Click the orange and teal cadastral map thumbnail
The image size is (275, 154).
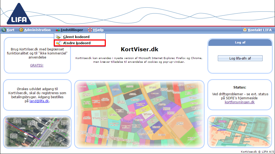pyautogui.click(x=240, y=132)
